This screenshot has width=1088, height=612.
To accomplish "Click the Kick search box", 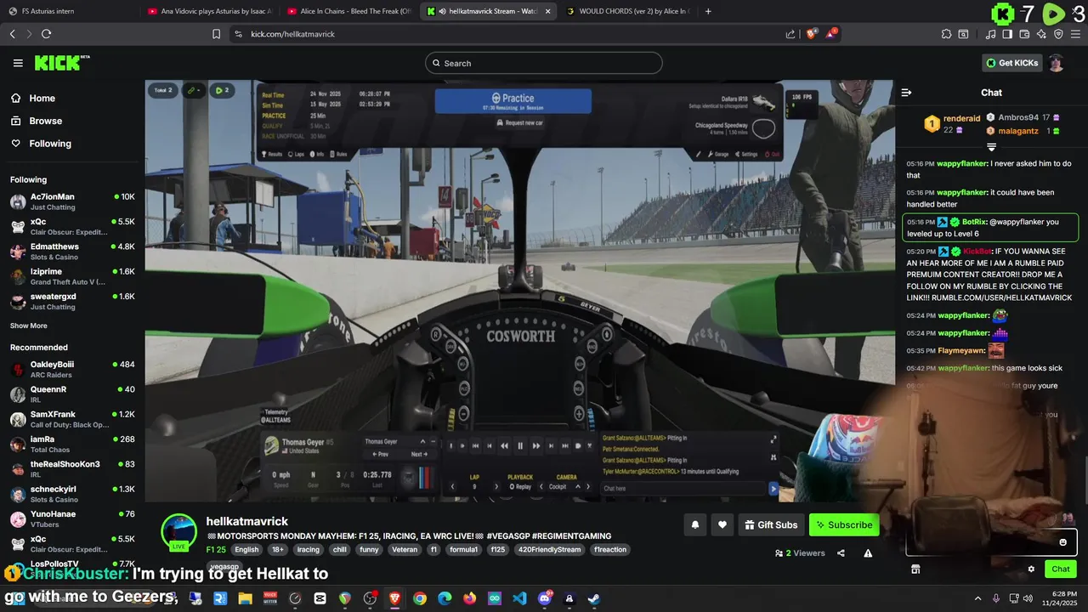I will click(x=544, y=63).
